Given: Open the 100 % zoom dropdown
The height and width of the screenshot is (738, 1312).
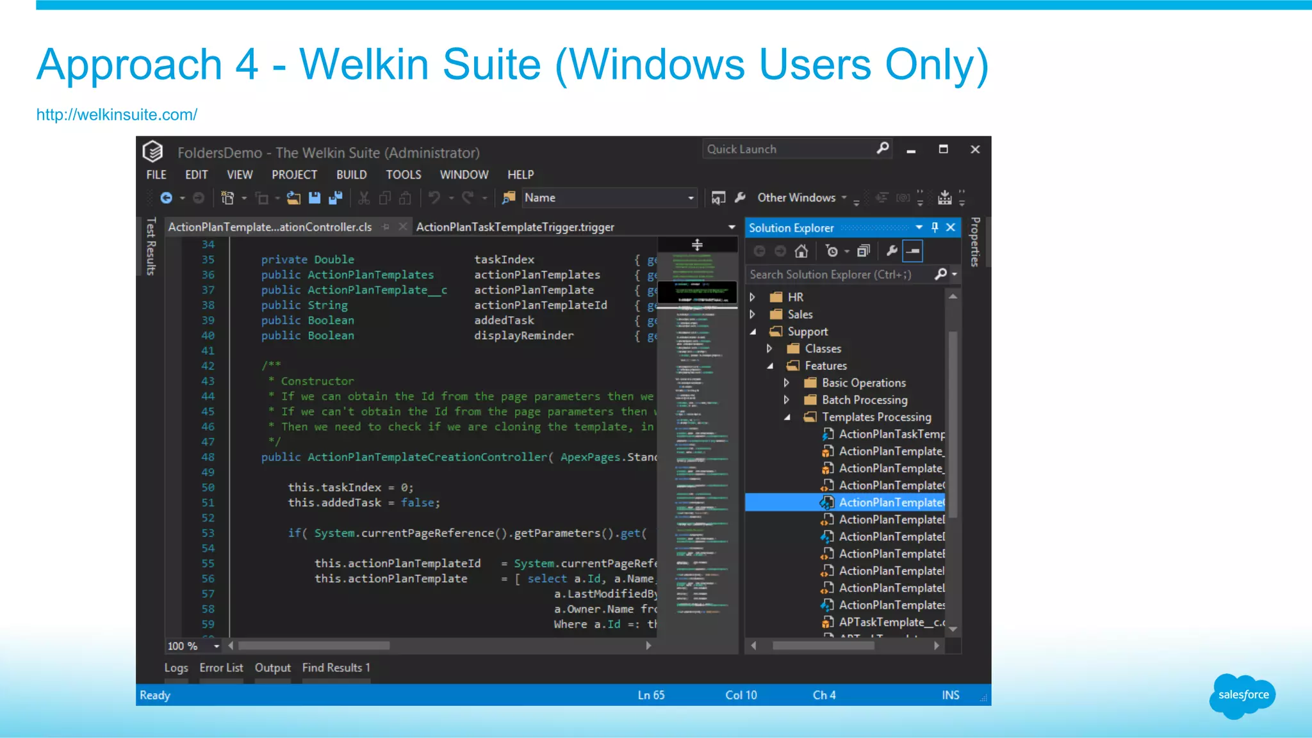Looking at the screenshot, I should tap(217, 646).
